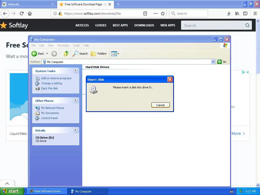This screenshot has width=260, height=195.
Task: Open Control Panel link
Action: point(49,118)
